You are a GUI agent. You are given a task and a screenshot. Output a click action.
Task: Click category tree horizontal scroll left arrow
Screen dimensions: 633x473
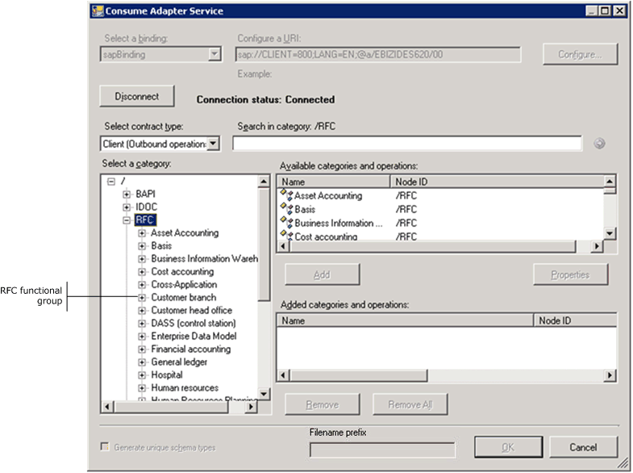(x=107, y=406)
